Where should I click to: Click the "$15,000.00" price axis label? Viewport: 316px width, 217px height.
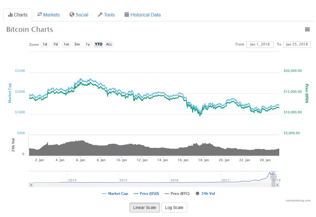[x=293, y=91]
